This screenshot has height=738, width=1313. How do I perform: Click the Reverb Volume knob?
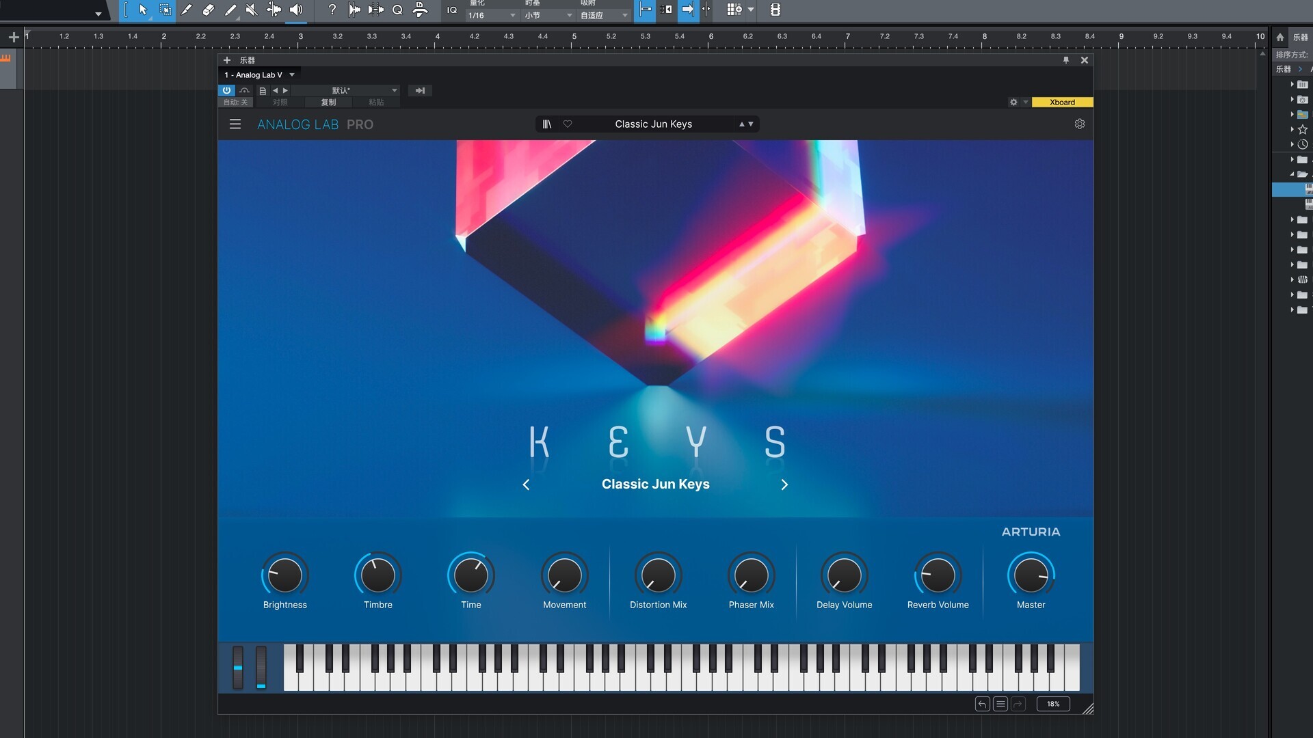(x=938, y=575)
